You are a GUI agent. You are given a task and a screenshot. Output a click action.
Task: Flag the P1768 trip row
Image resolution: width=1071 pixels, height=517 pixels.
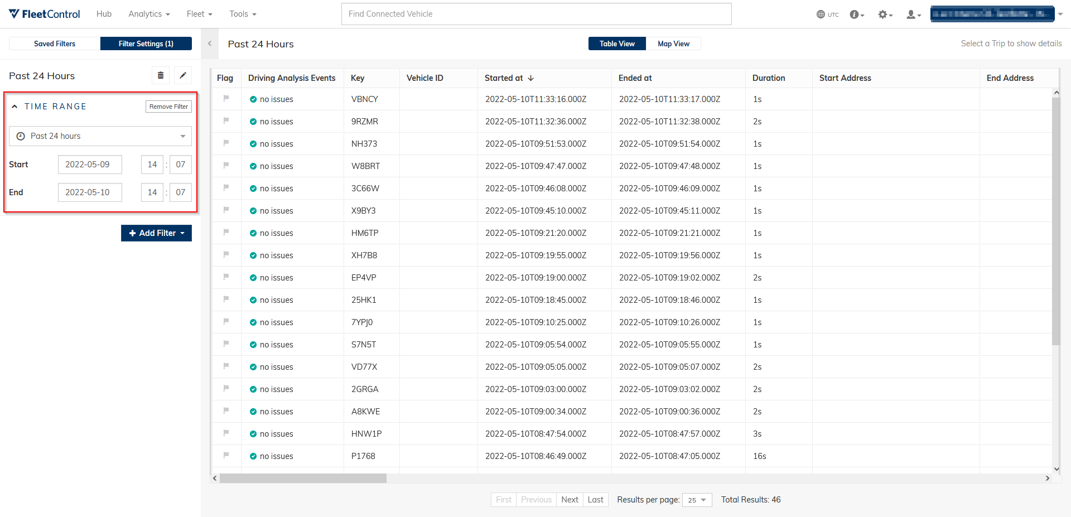click(x=226, y=455)
